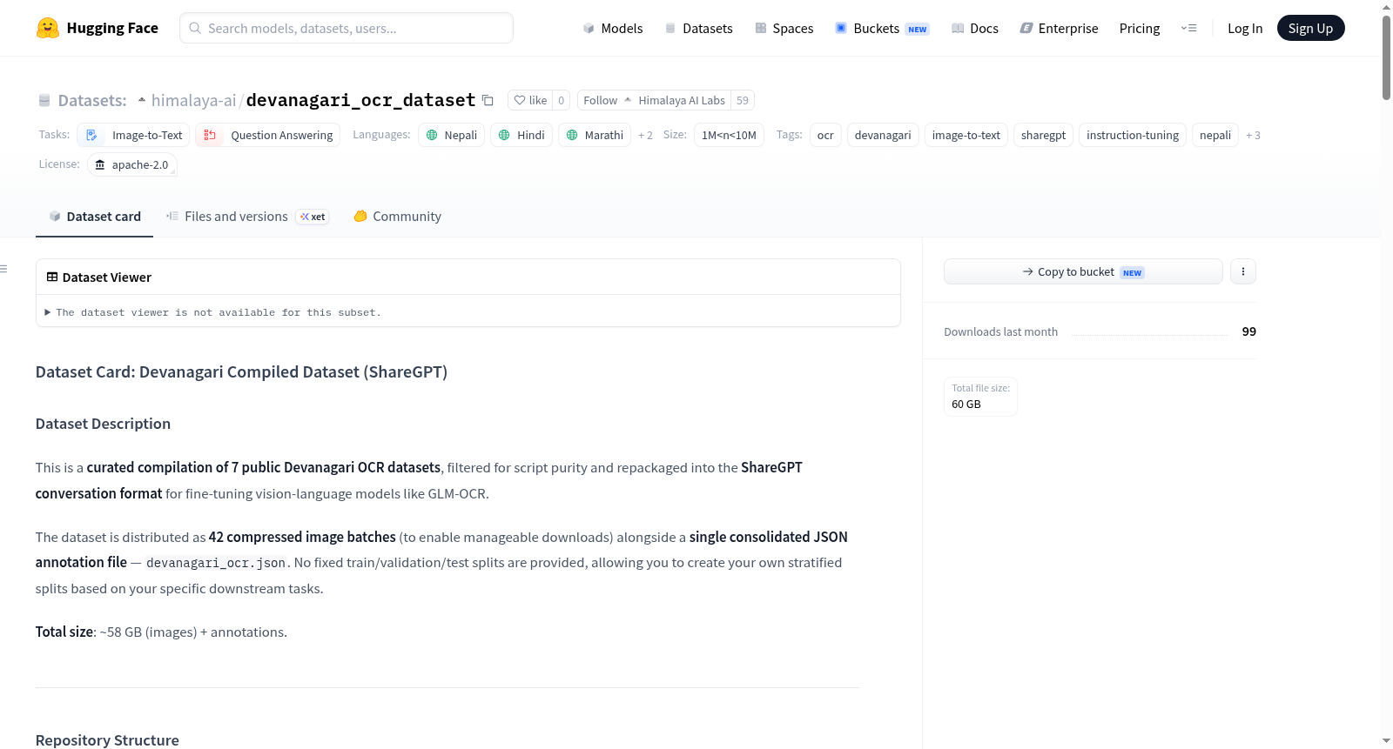Click the ocr tag
1393x749 pixels.
[825, 135]
